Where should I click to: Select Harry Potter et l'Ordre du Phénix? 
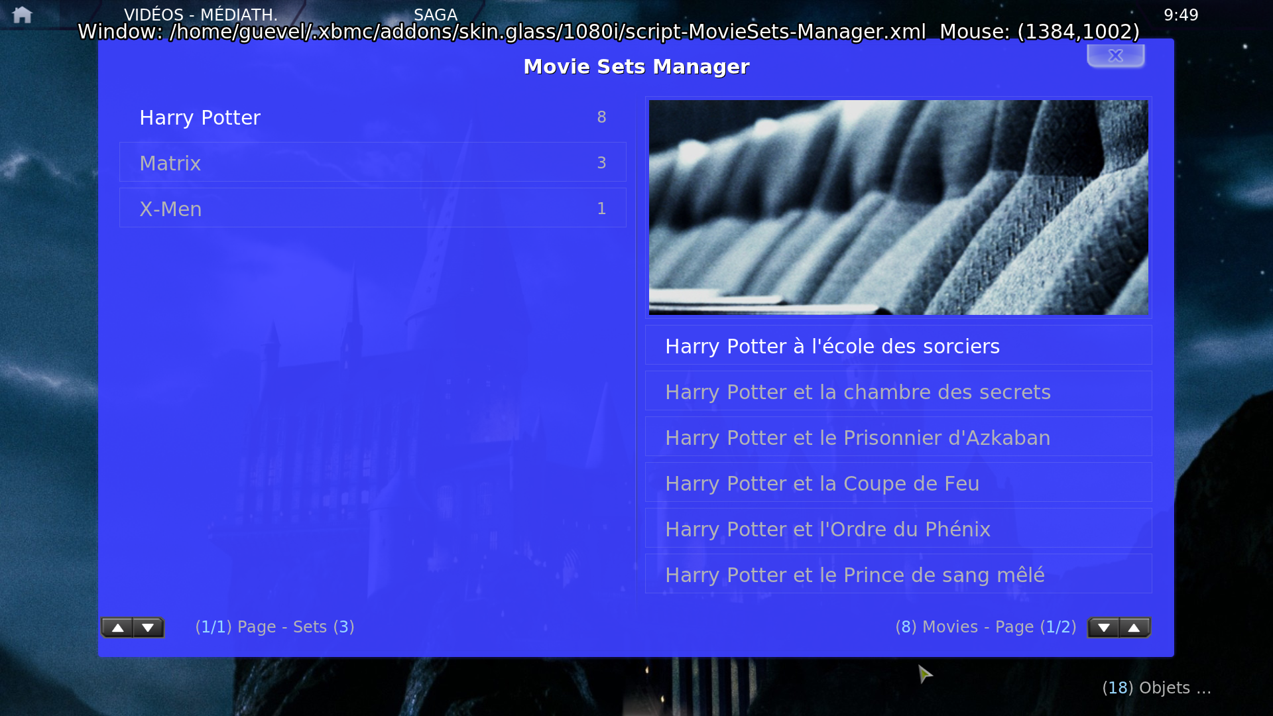[898, 528]
